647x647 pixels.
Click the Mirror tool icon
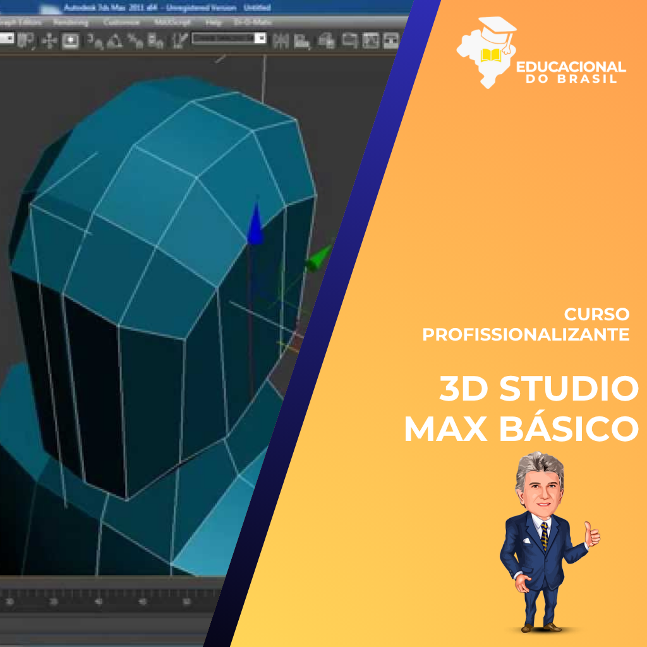pos(280,40)
